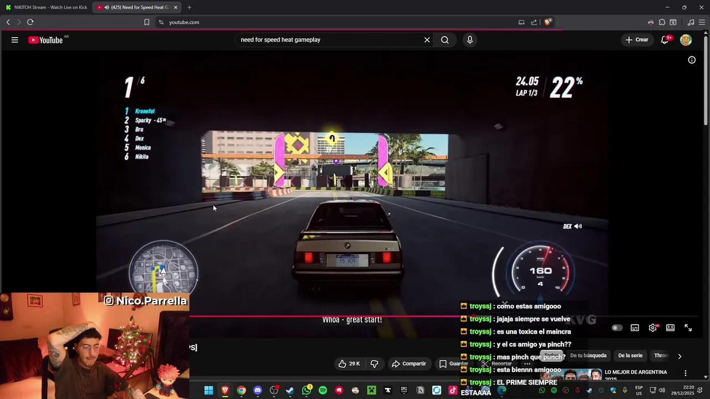Show next filter chips with right arrow

(679, 356)
